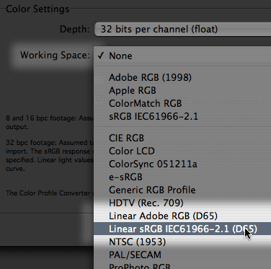Screen dimensions: 271x269
Task: Click the Working Space label
Action: coord(55,56)
